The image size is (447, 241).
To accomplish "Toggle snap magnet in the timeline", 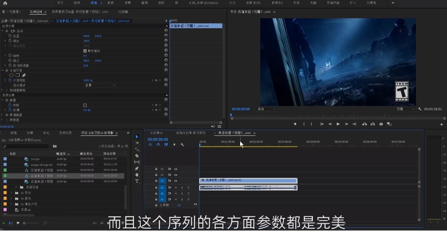I will [158, 145].
